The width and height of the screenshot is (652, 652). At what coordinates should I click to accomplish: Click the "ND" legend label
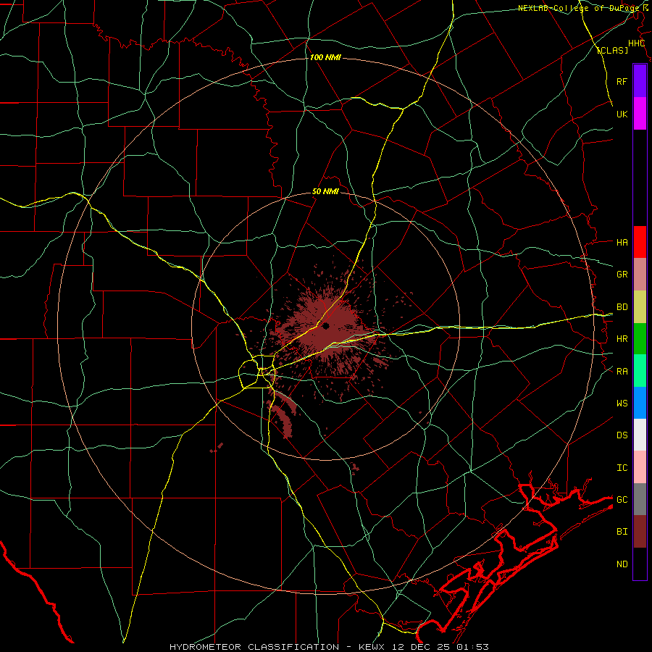coord(622,564)
